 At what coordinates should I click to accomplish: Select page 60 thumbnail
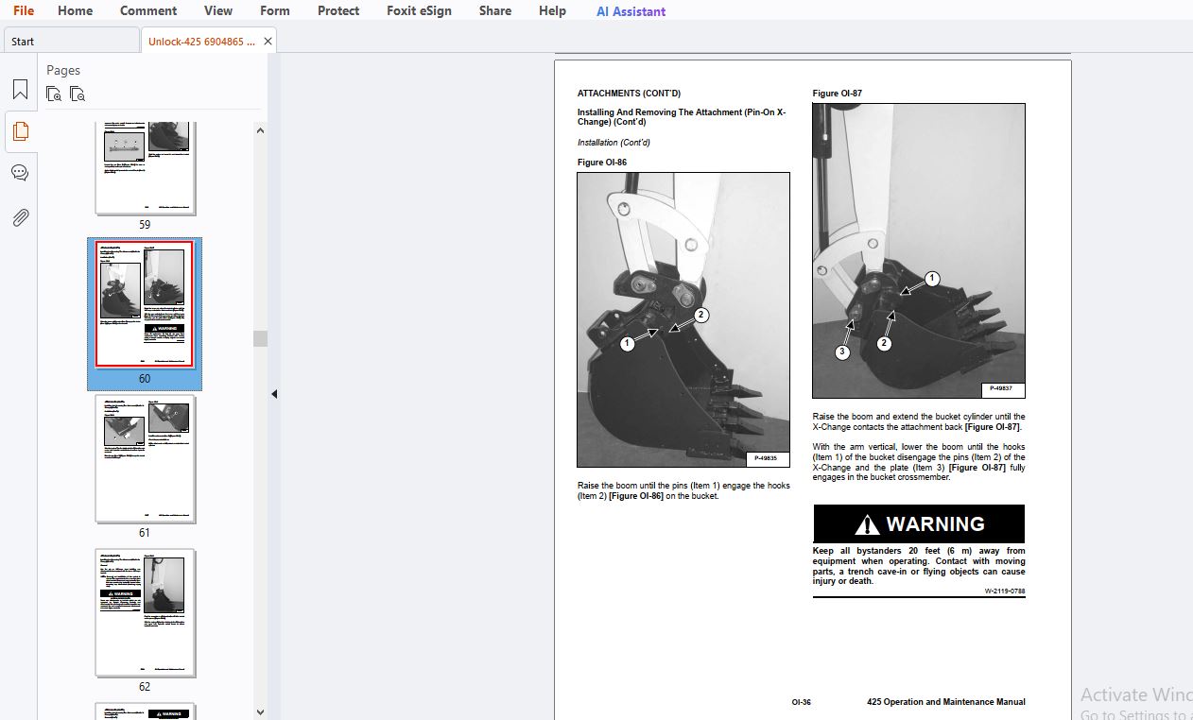tap(145, 304)
